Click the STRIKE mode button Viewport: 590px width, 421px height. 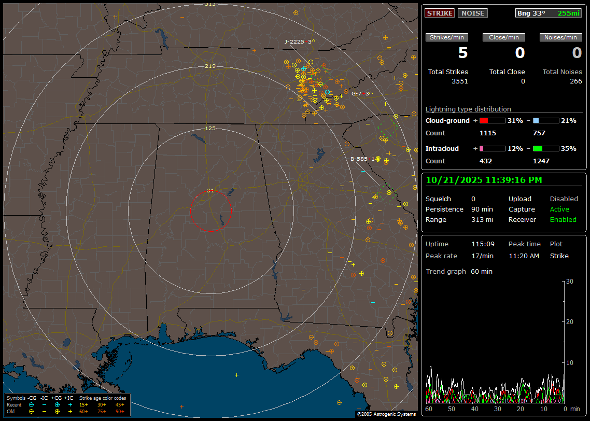pos(440,13)
